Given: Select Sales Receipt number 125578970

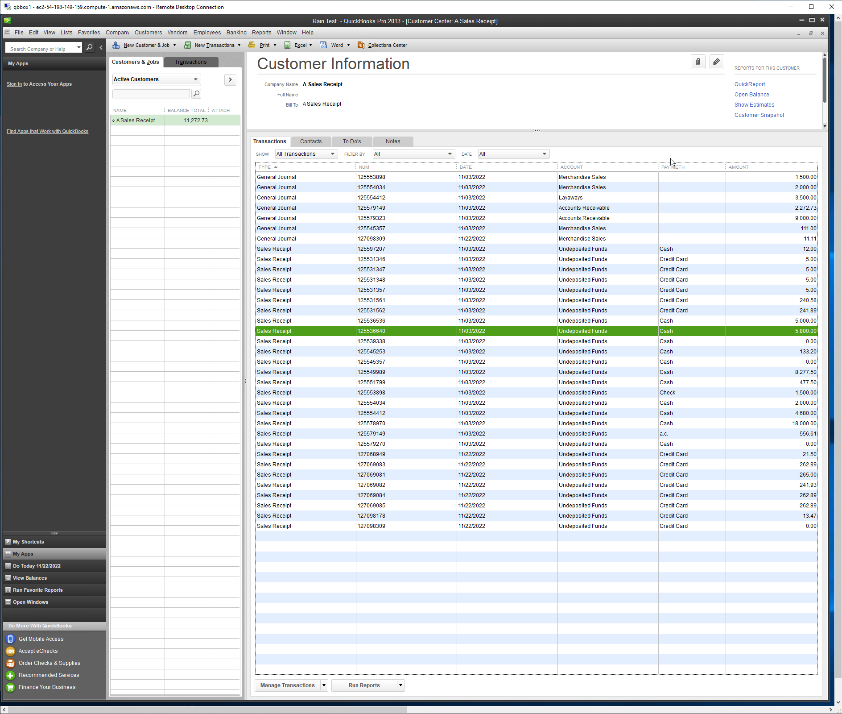Looking at the screenshot, I should [x=537, y=423].
